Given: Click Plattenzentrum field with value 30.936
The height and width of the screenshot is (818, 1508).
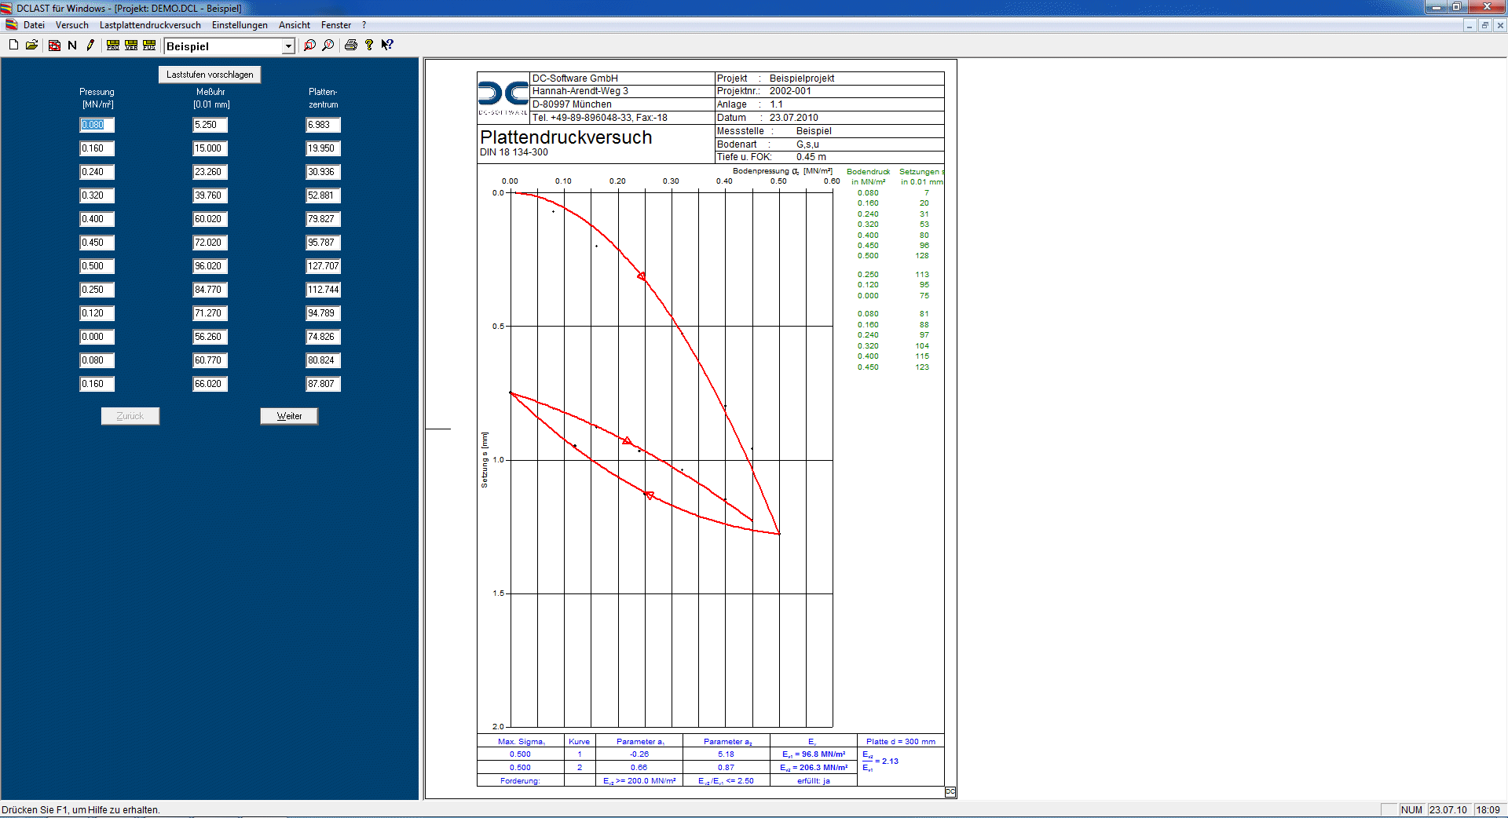Looking at the screenshot, I should coord(324,172).
